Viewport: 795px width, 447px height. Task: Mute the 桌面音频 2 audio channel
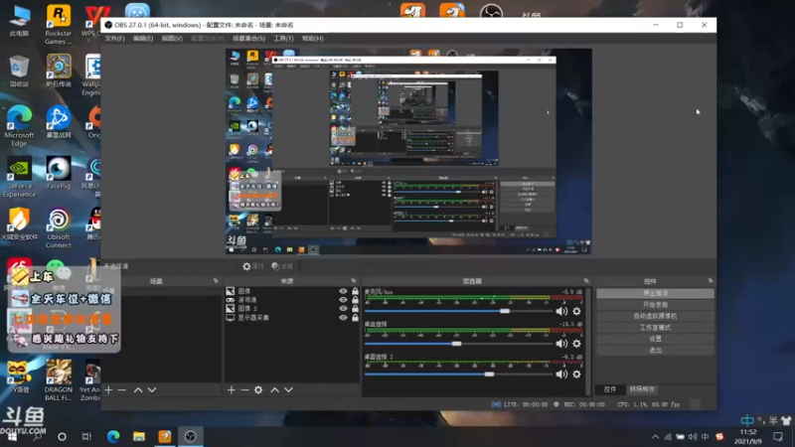(561, 374)
